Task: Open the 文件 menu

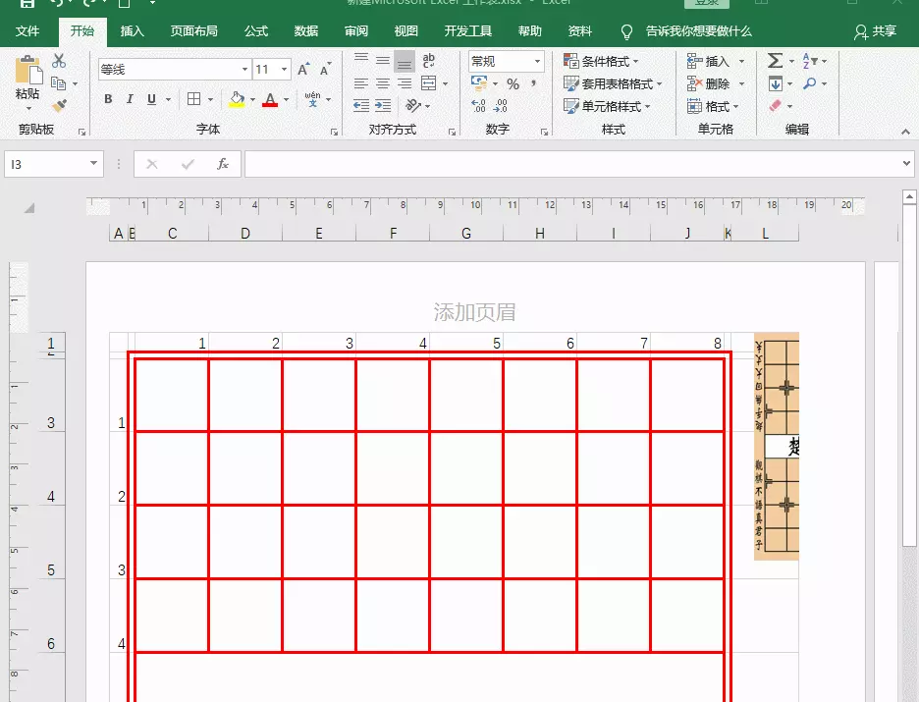Action: pos(28,30)
